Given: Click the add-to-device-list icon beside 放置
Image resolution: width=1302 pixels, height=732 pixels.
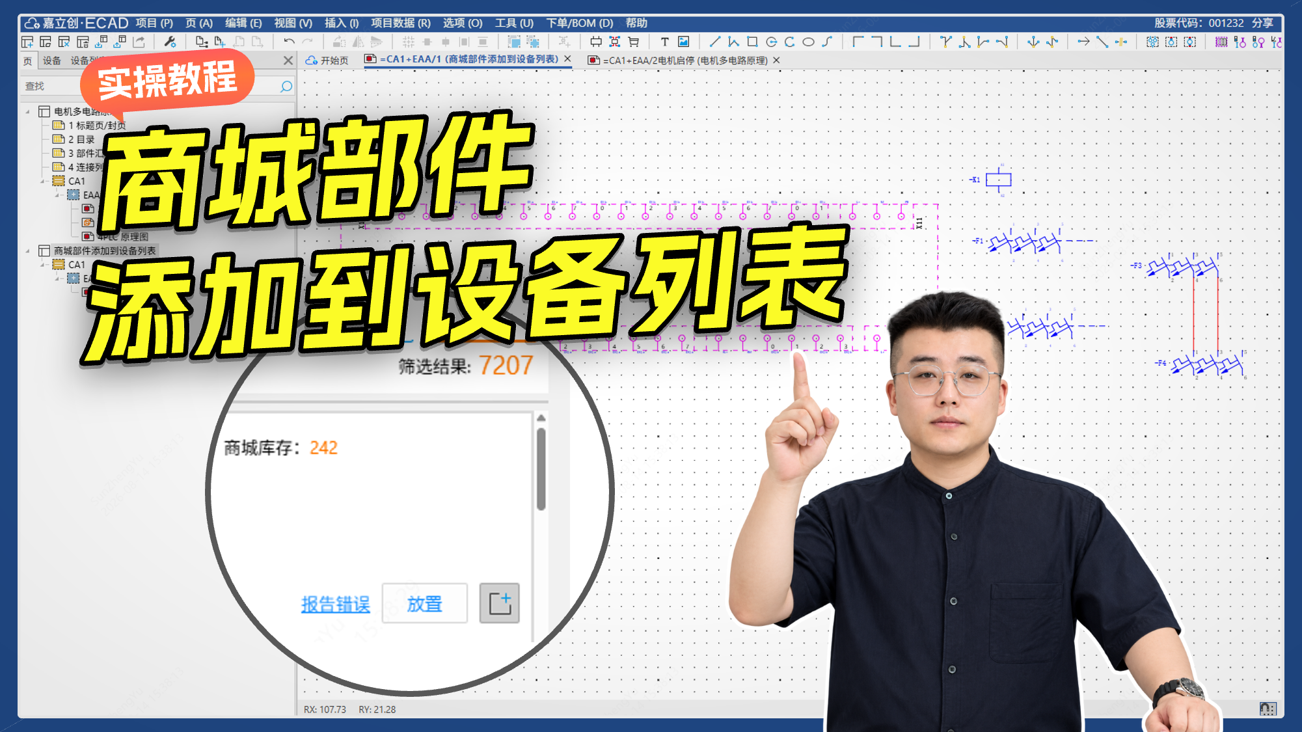Looking at the screenshot, I should tap(499, 603).
